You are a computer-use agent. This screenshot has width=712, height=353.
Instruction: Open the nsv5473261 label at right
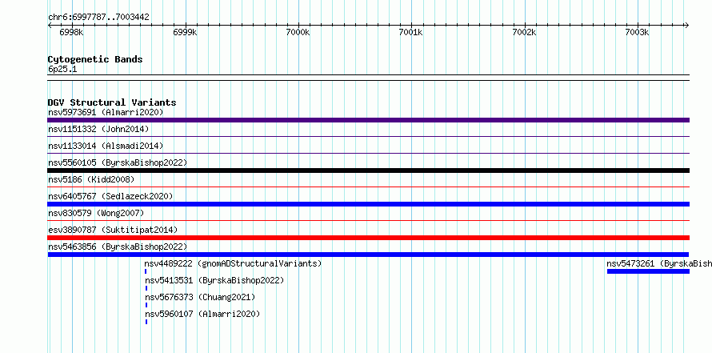(x=659, y=263)
